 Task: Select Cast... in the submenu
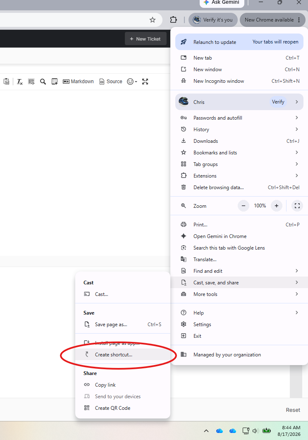coord(123,294)
